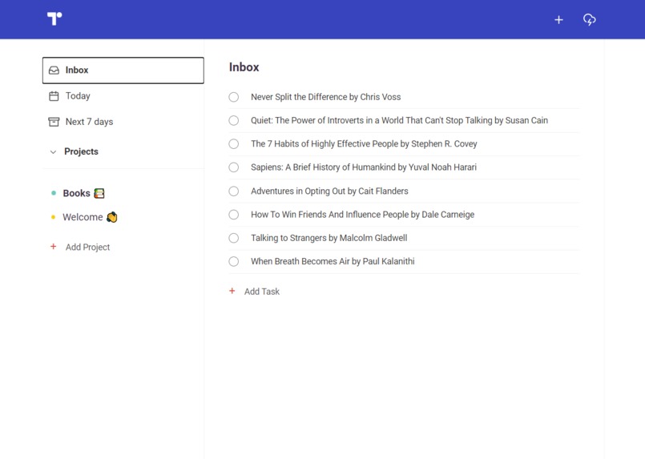Complete task Never Split the Difference
This screenshot has height=459, width=645.
point(234,97)
